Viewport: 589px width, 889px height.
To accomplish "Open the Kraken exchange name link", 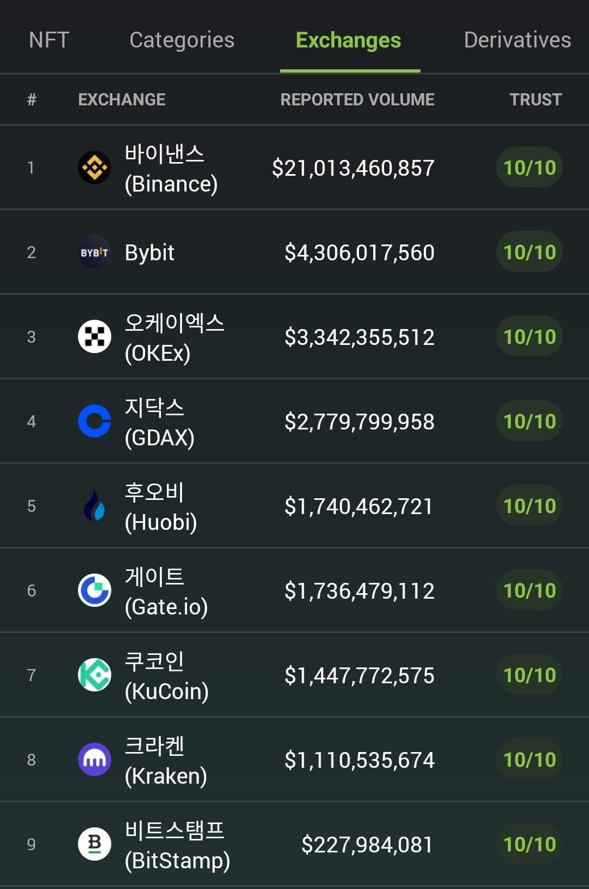I will click(x=166, y=760).
